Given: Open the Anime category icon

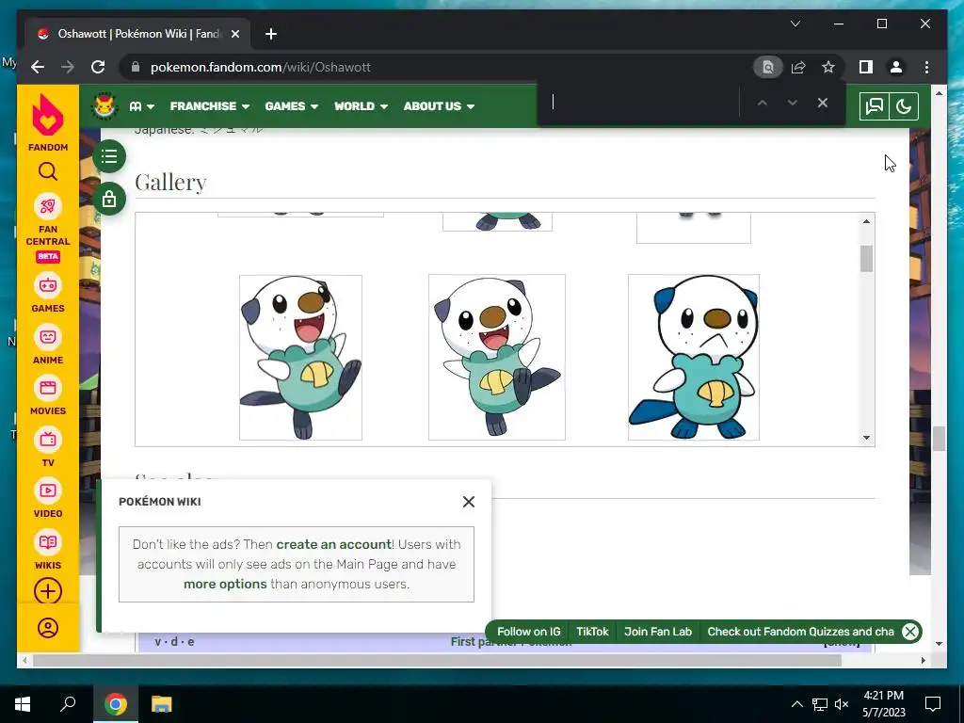Looking at the screenshot, I should (x=48, y=337).
